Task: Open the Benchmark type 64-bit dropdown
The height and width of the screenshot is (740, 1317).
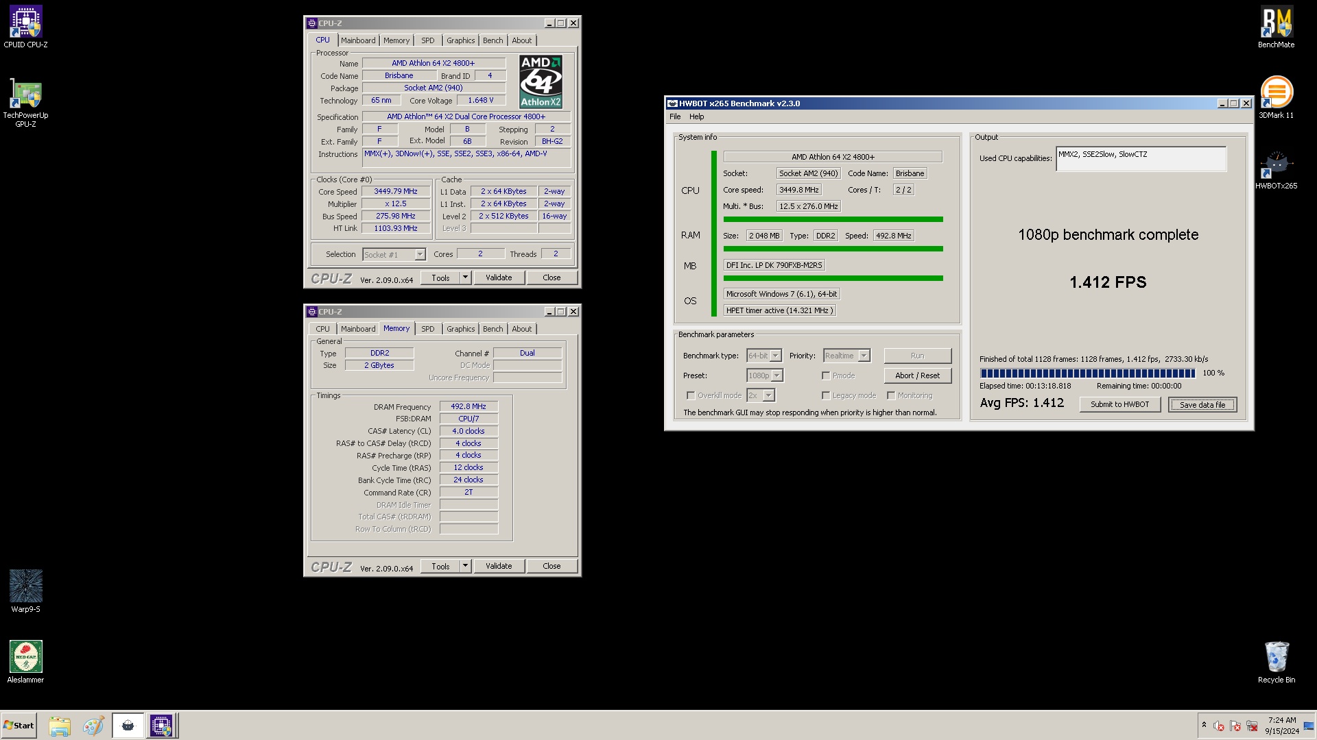Action: coord(764,356)
